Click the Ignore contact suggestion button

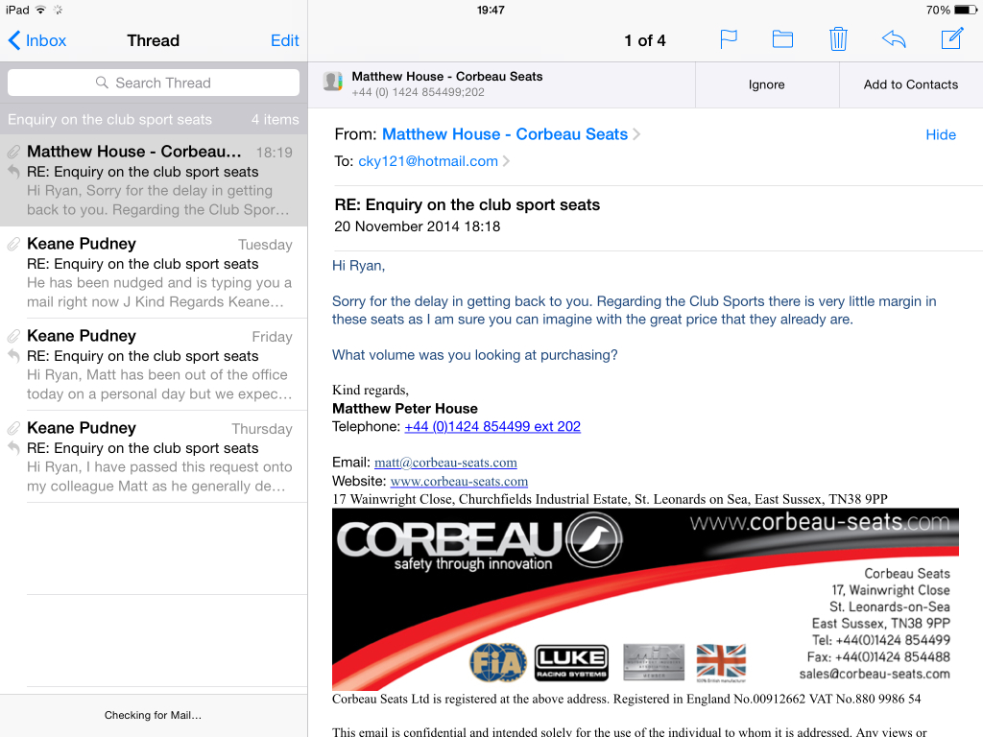pos(767,84)
